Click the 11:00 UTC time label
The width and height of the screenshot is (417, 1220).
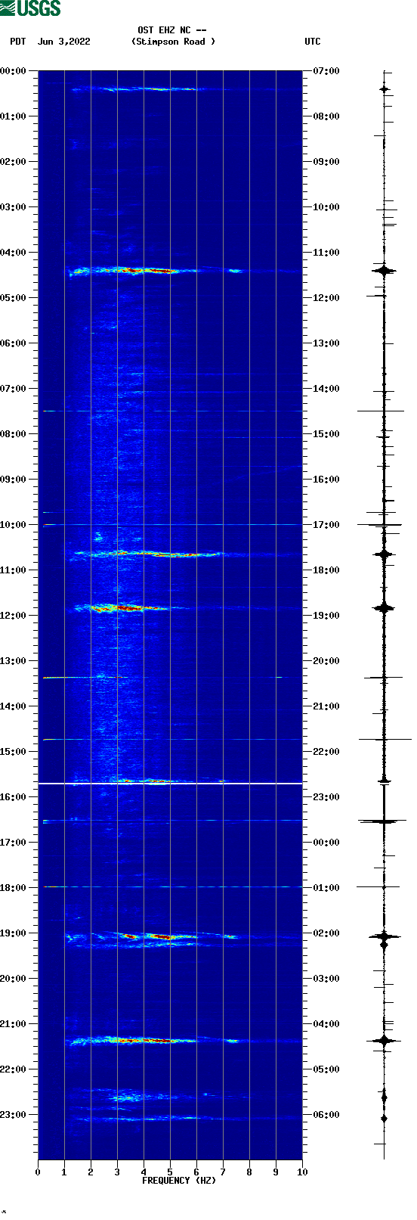tap(326, 253)
